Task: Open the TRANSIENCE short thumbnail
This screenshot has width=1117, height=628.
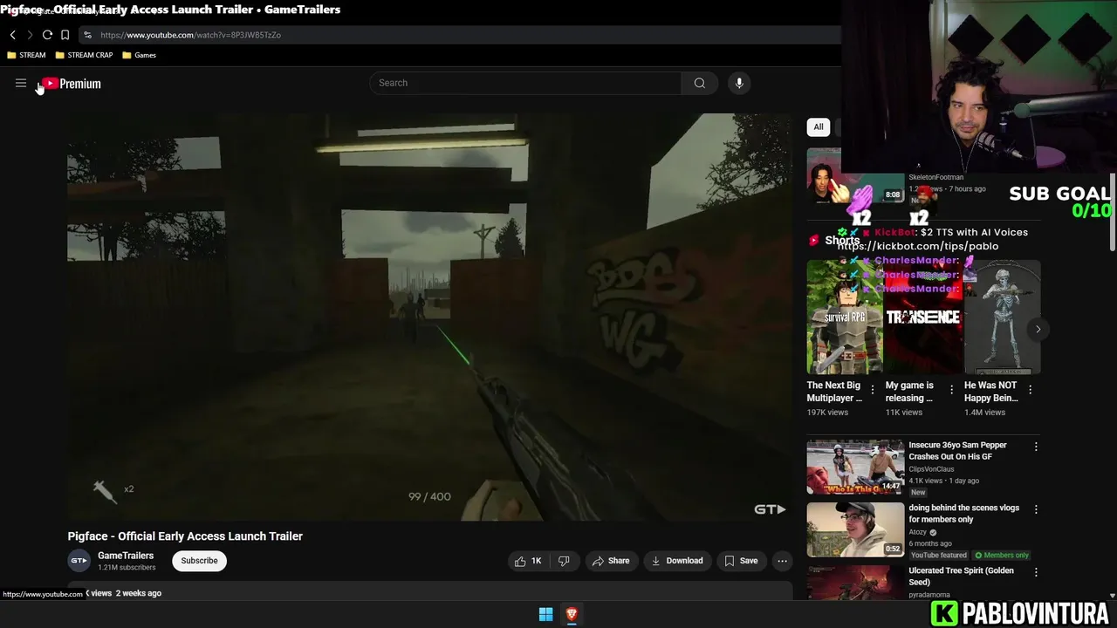Action: coord(923,317)
